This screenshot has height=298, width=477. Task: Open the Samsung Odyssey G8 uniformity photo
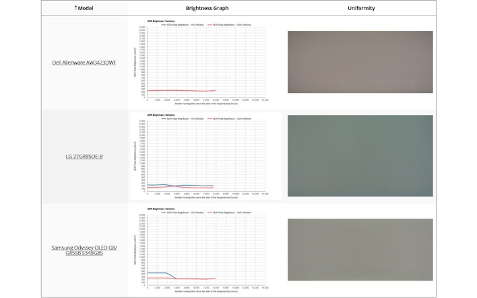tap(360, 250)
